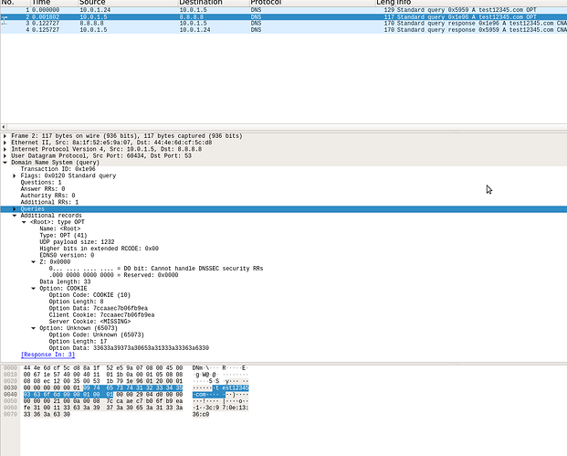Viewport: 567px width, 456px height.
Task: Expand the Ethernet II section
Action: coord(5,143)
